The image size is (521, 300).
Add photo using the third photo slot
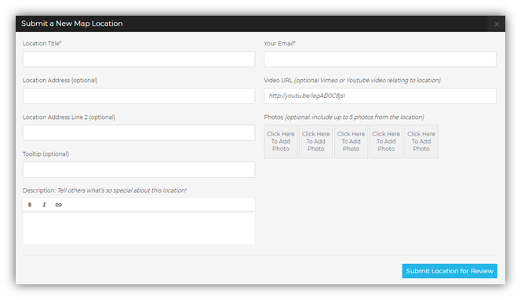(352, 141)
